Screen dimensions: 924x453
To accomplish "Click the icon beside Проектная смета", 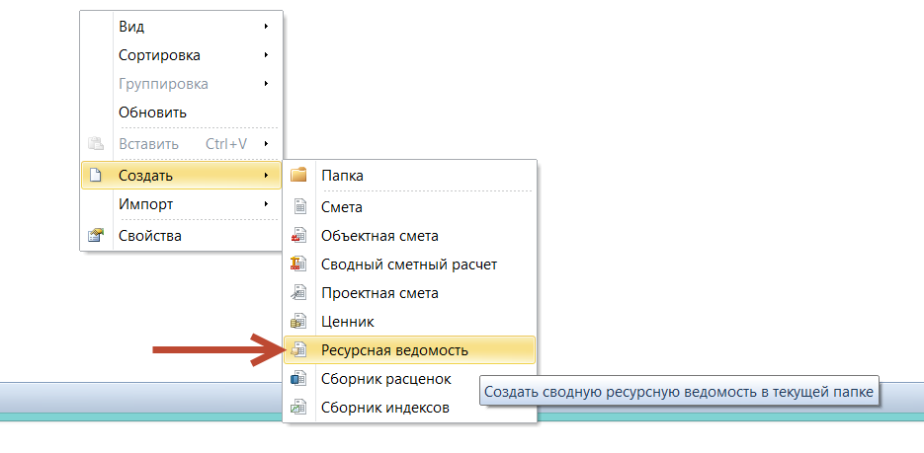I will [298, 292].
